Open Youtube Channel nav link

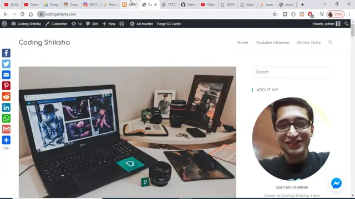272,43
